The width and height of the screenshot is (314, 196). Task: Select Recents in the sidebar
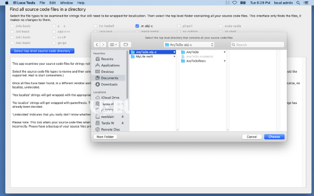click(x=107, y=59)
